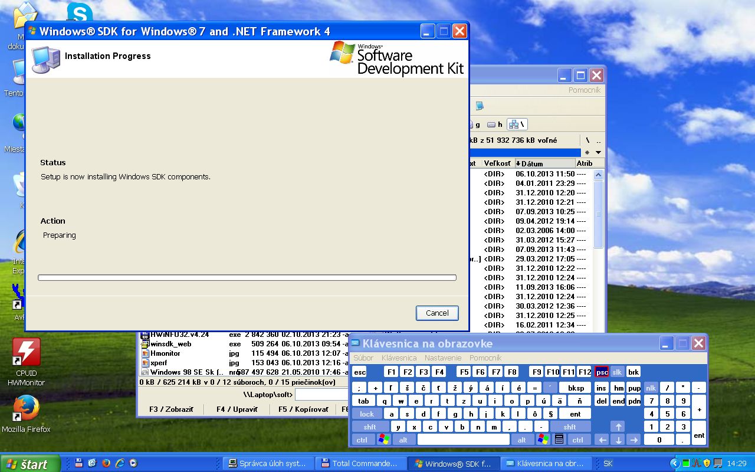This screenshot has height=472, width=755.
Task: Click the down arrow key on keyboard
Action: [618, 440]
